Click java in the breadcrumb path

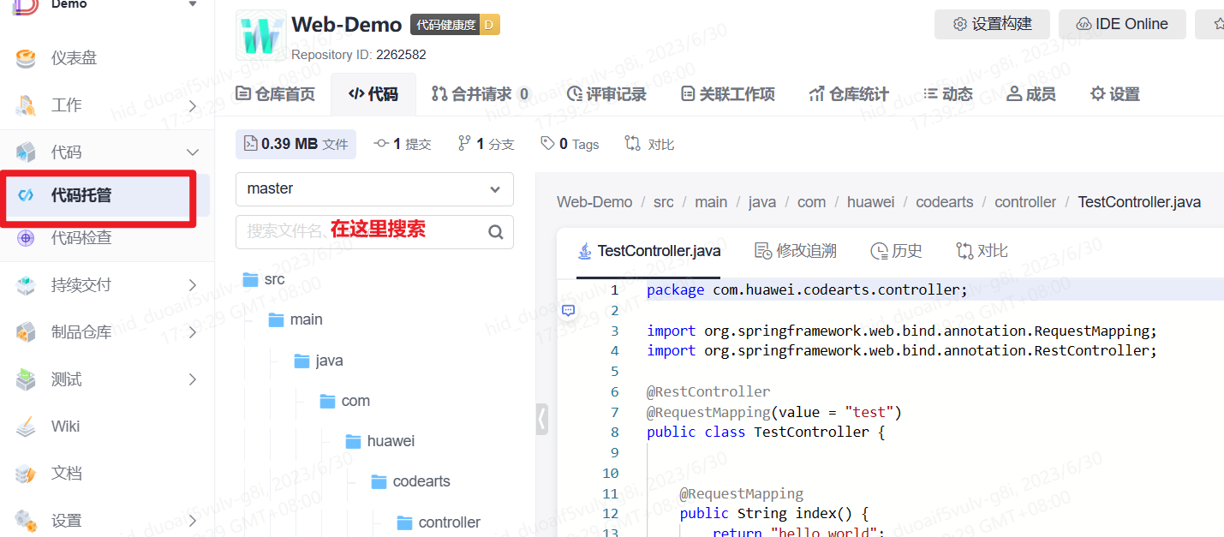coord(762,202)
